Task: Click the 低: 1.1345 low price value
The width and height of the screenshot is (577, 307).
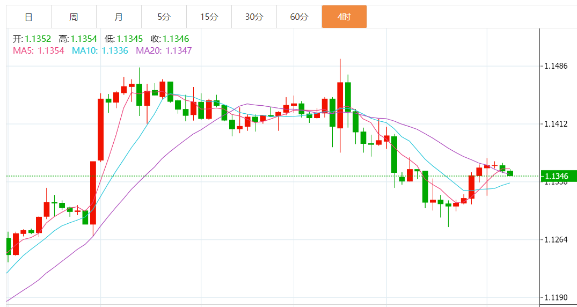Action: [x=124, y=39]
